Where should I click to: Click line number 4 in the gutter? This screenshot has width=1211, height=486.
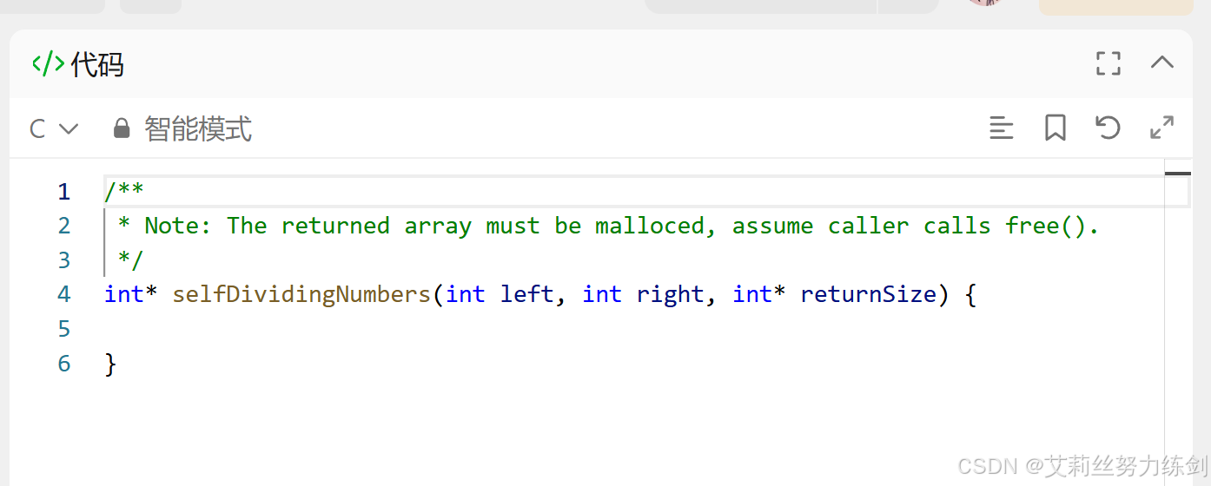coord(63,294)
